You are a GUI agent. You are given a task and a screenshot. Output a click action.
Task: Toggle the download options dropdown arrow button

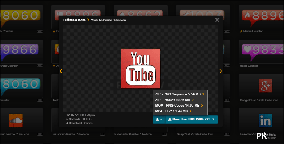[x=159, y=119]
